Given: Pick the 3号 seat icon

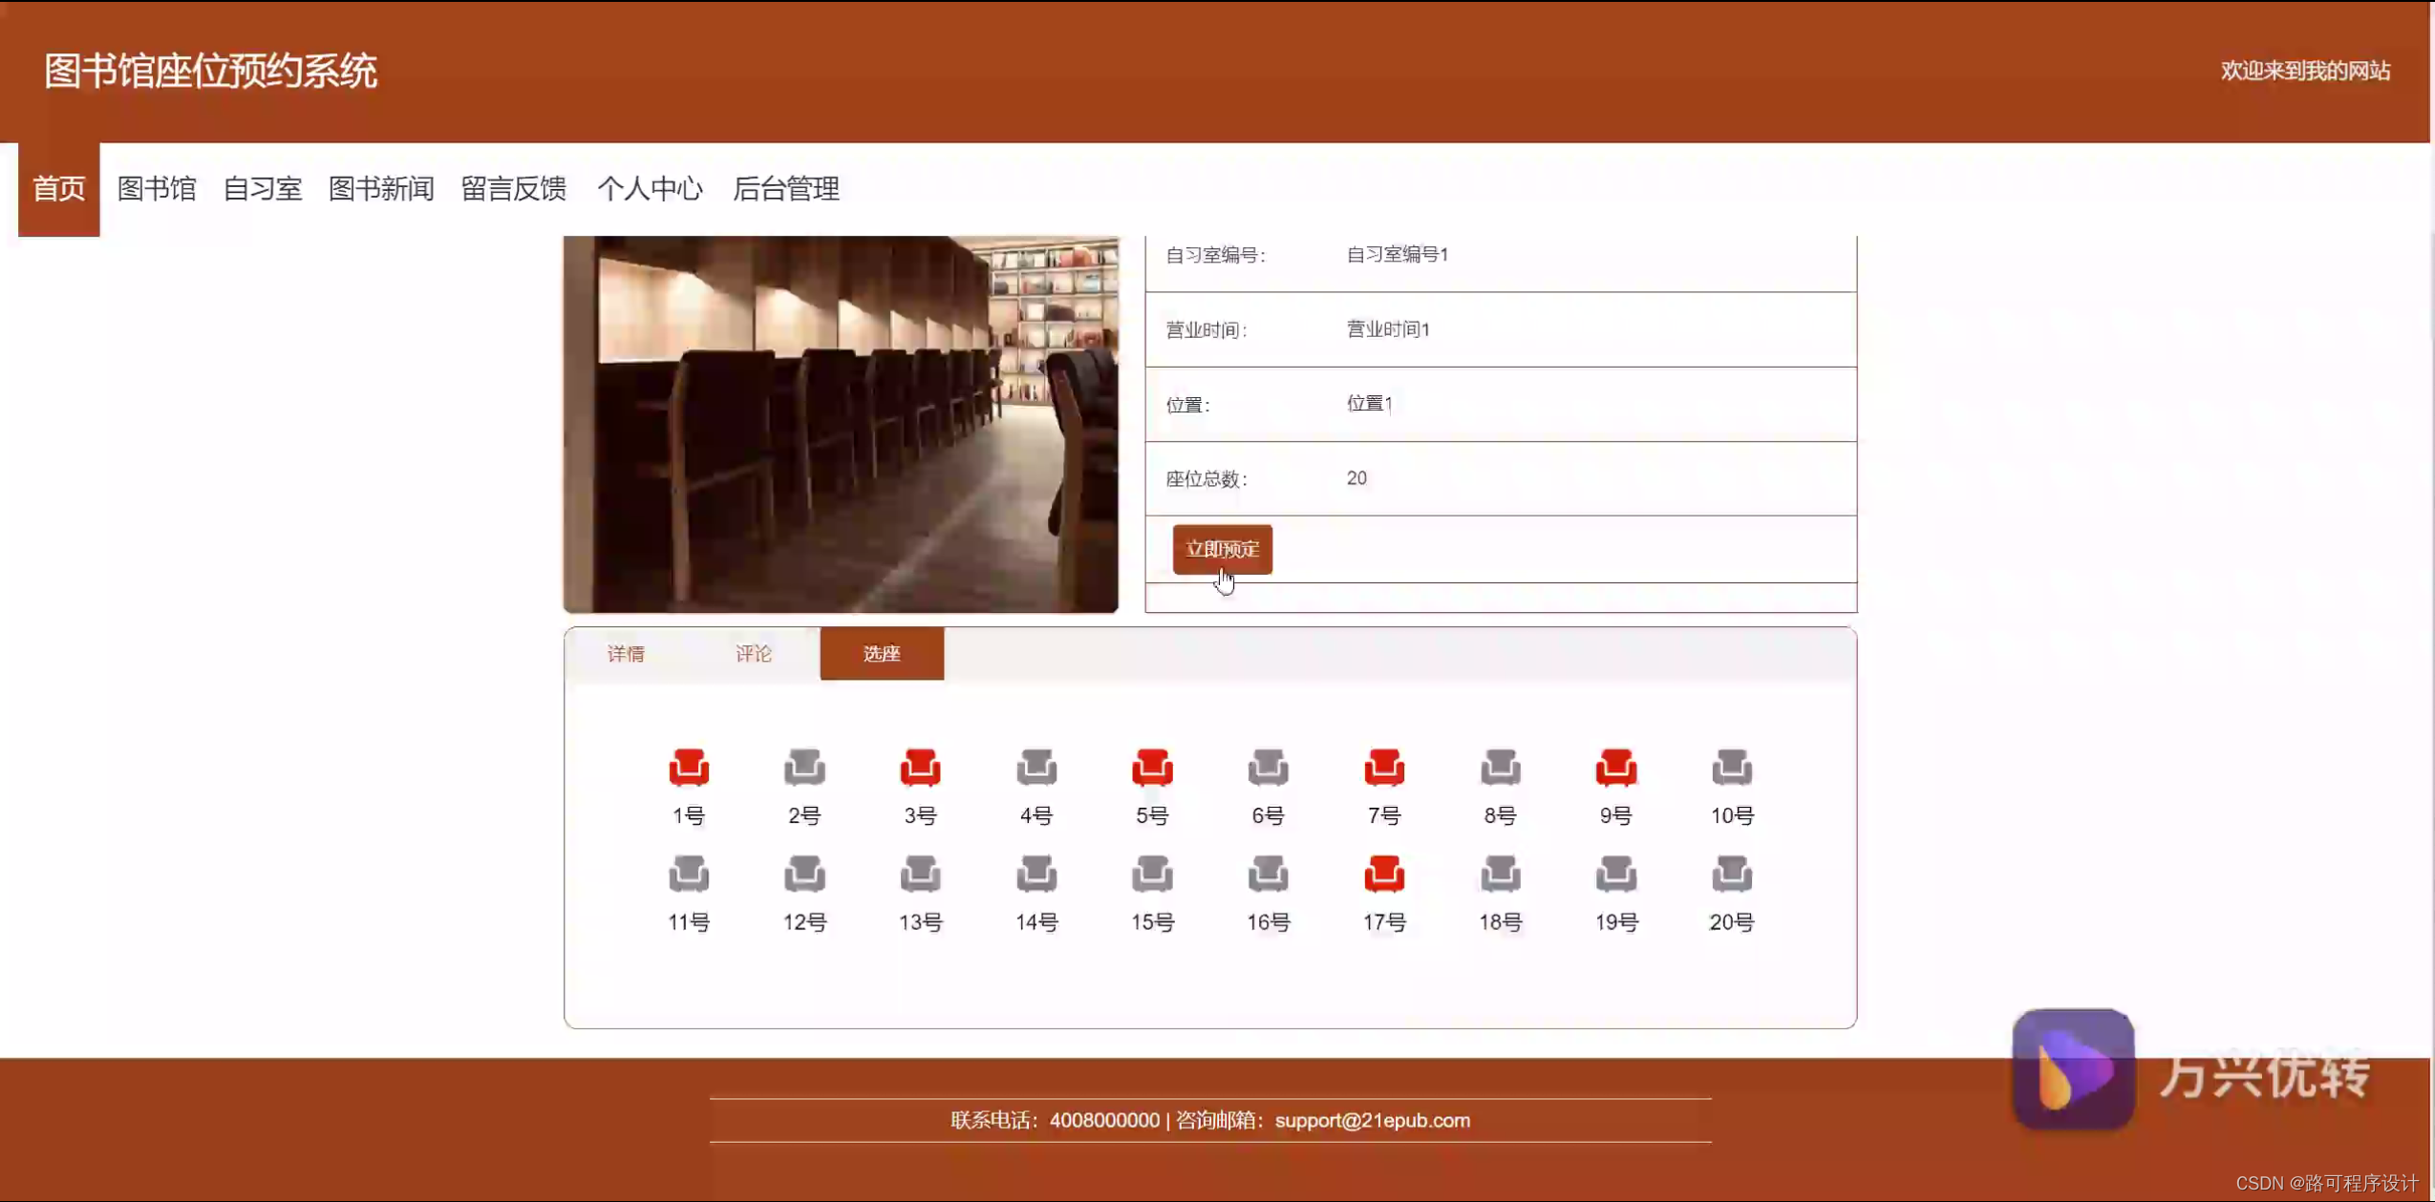Looking at the screenshot, I should pyautogui.click(x=921, y=767).
